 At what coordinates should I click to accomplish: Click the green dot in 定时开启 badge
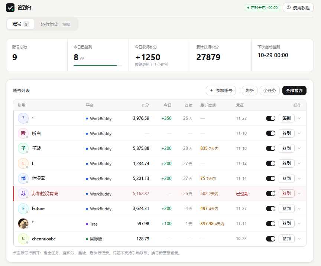(x=248, y=8)
